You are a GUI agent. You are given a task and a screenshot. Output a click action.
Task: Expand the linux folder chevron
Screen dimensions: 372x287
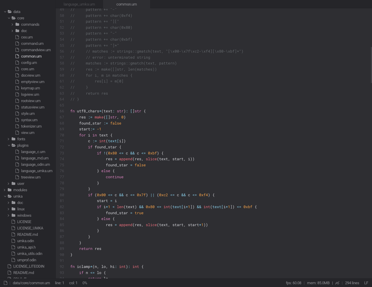[8, 209]
